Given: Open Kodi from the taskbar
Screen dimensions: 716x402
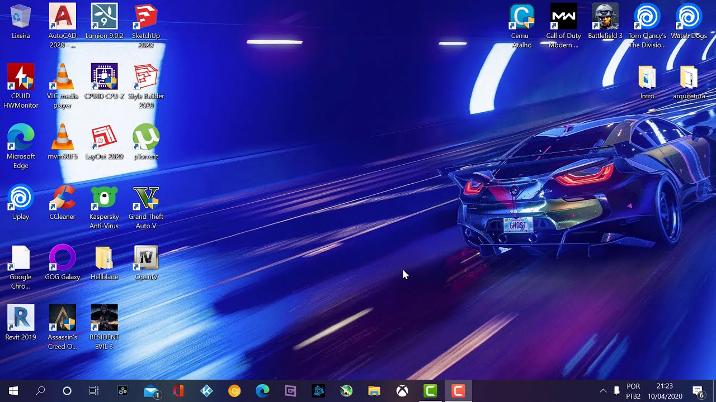Looking at the screenshot, I should coord(206,391).
